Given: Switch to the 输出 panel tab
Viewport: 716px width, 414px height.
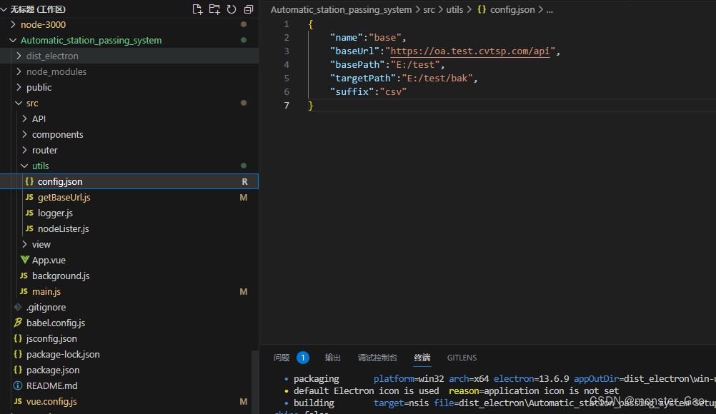Looking at the screenshot, I should tap(332, 358).
